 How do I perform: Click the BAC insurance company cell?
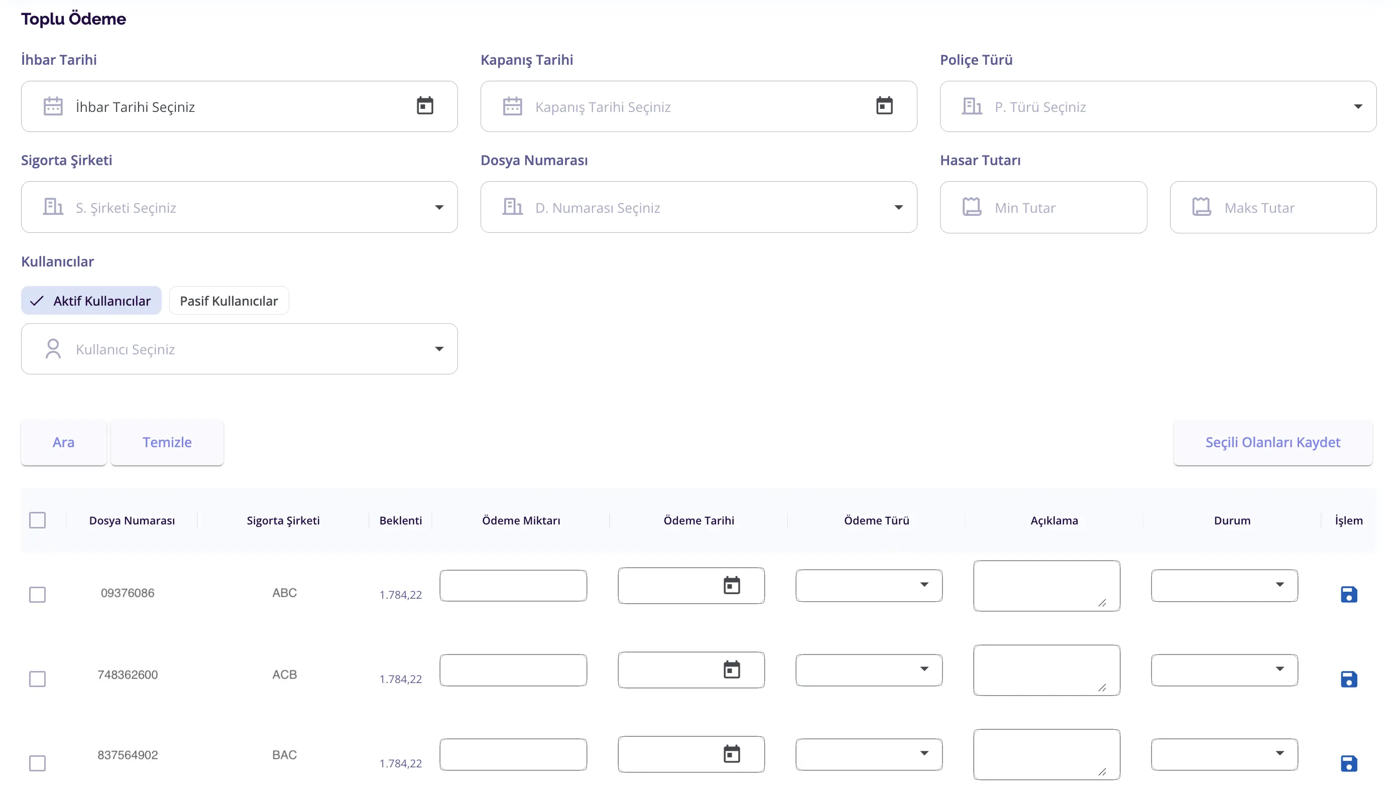point(284,755)
